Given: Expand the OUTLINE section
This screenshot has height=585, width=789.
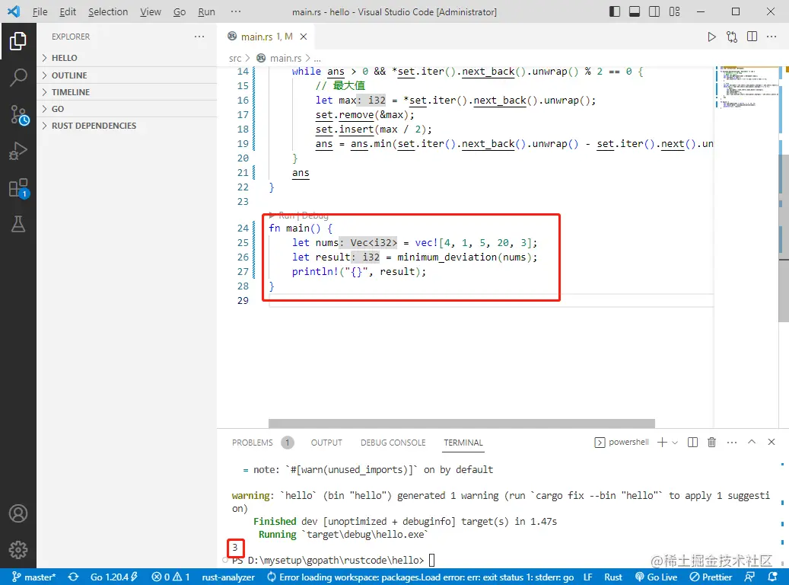Looking at the screenshot, I should pos(127,75).
